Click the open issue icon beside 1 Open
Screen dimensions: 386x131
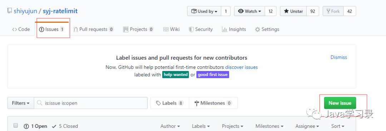point(26,126)
